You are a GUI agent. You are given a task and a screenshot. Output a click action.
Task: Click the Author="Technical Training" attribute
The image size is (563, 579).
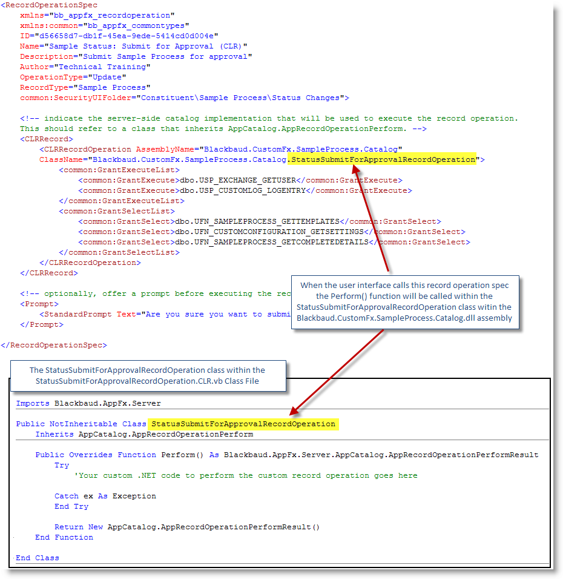coord(85,67)
